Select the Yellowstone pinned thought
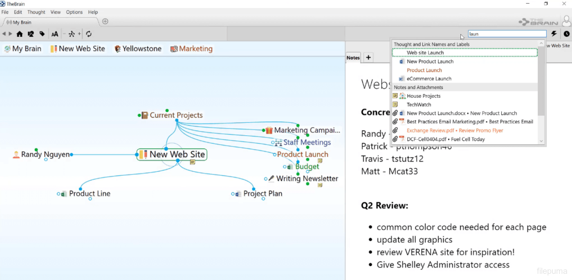 (x=142, y=49)
